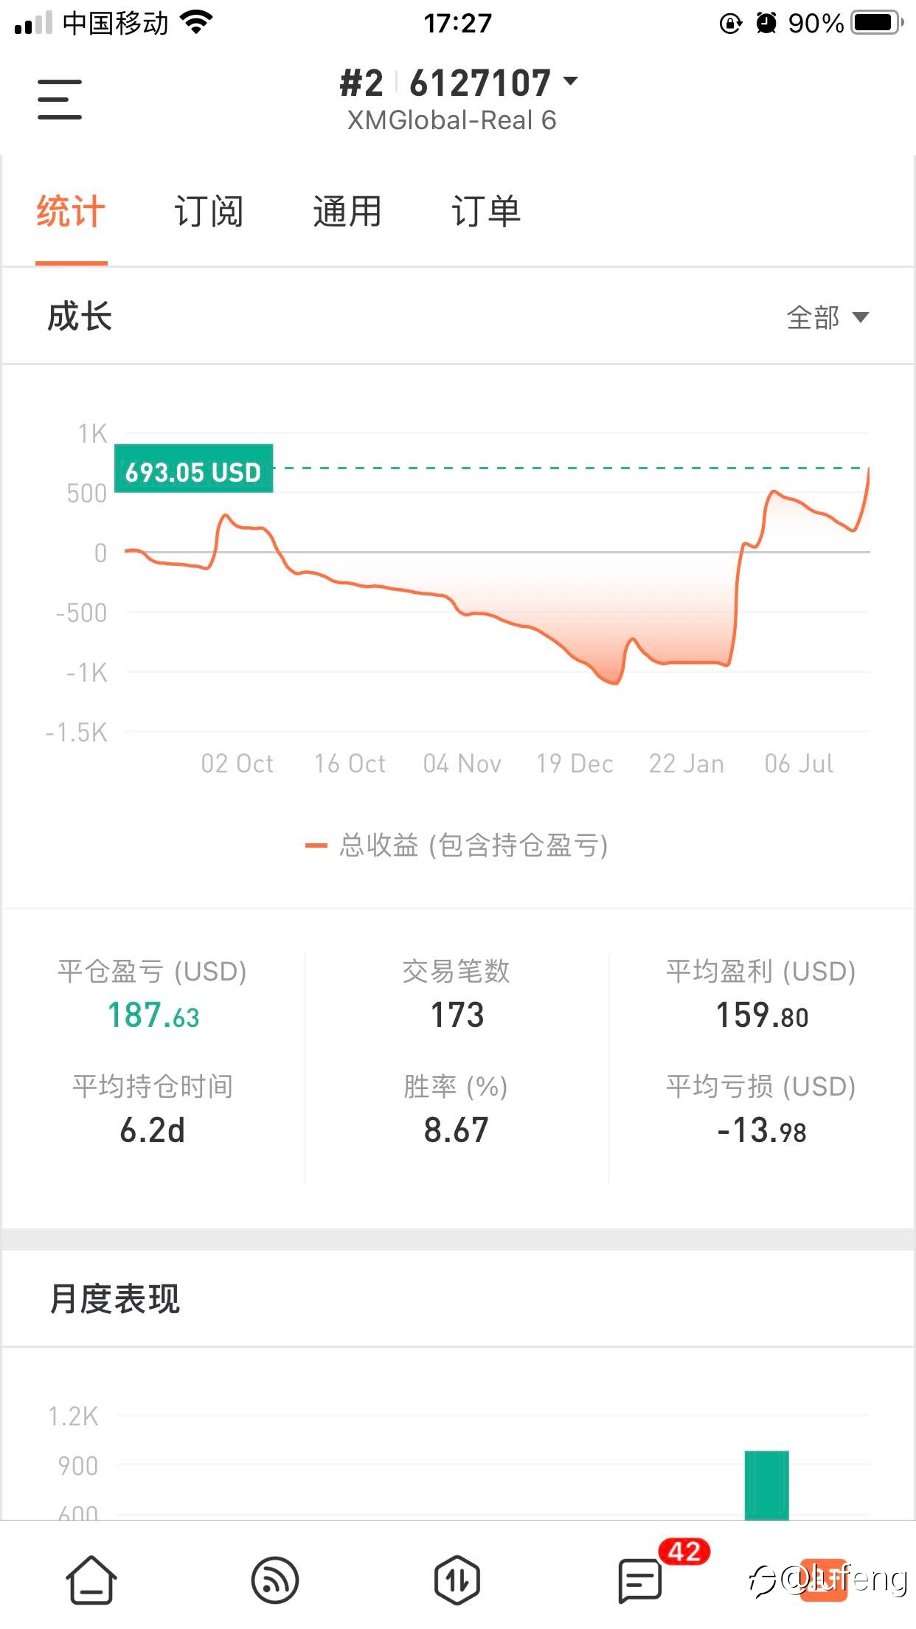This screenshot has width=916, height=1629.
Task: Tap the home icon in bottom bar
Action: (91, 1580)
